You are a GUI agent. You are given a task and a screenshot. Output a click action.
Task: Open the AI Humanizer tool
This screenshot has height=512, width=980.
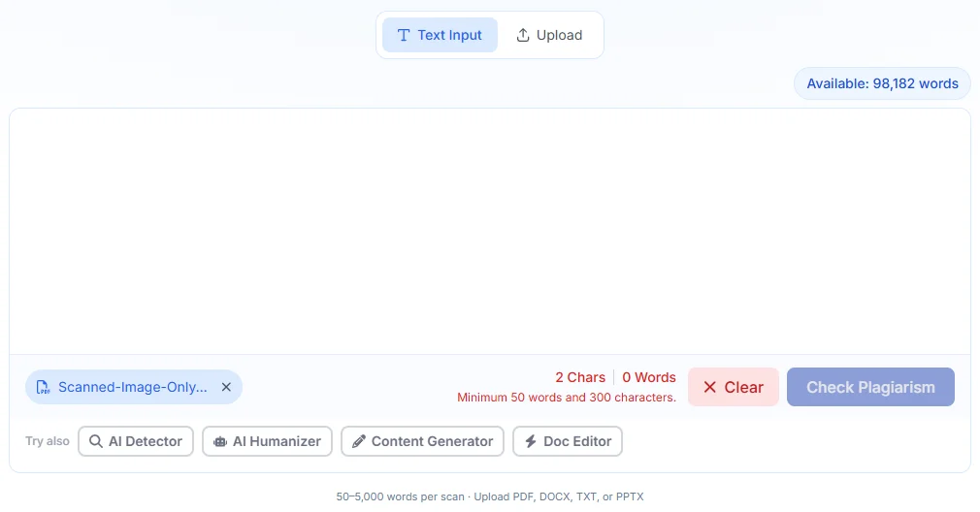267,441
